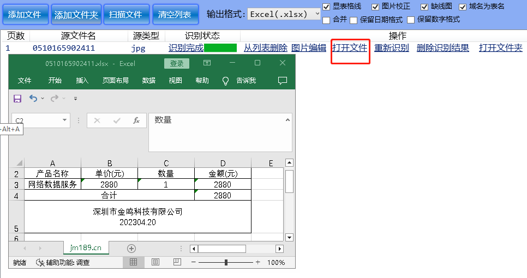Viewport: 527px width, 278px height.
Task: Click the 添加文件 button
Action: click(x=25, y=14)
